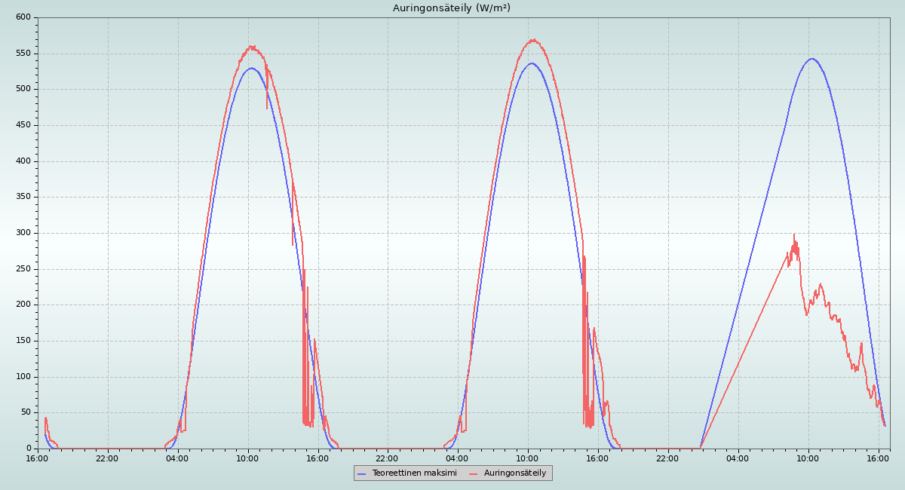The width and height of the screenshot is (905, 490).
Task: Click the highest peak of the red curve
Action: (532, 40)
